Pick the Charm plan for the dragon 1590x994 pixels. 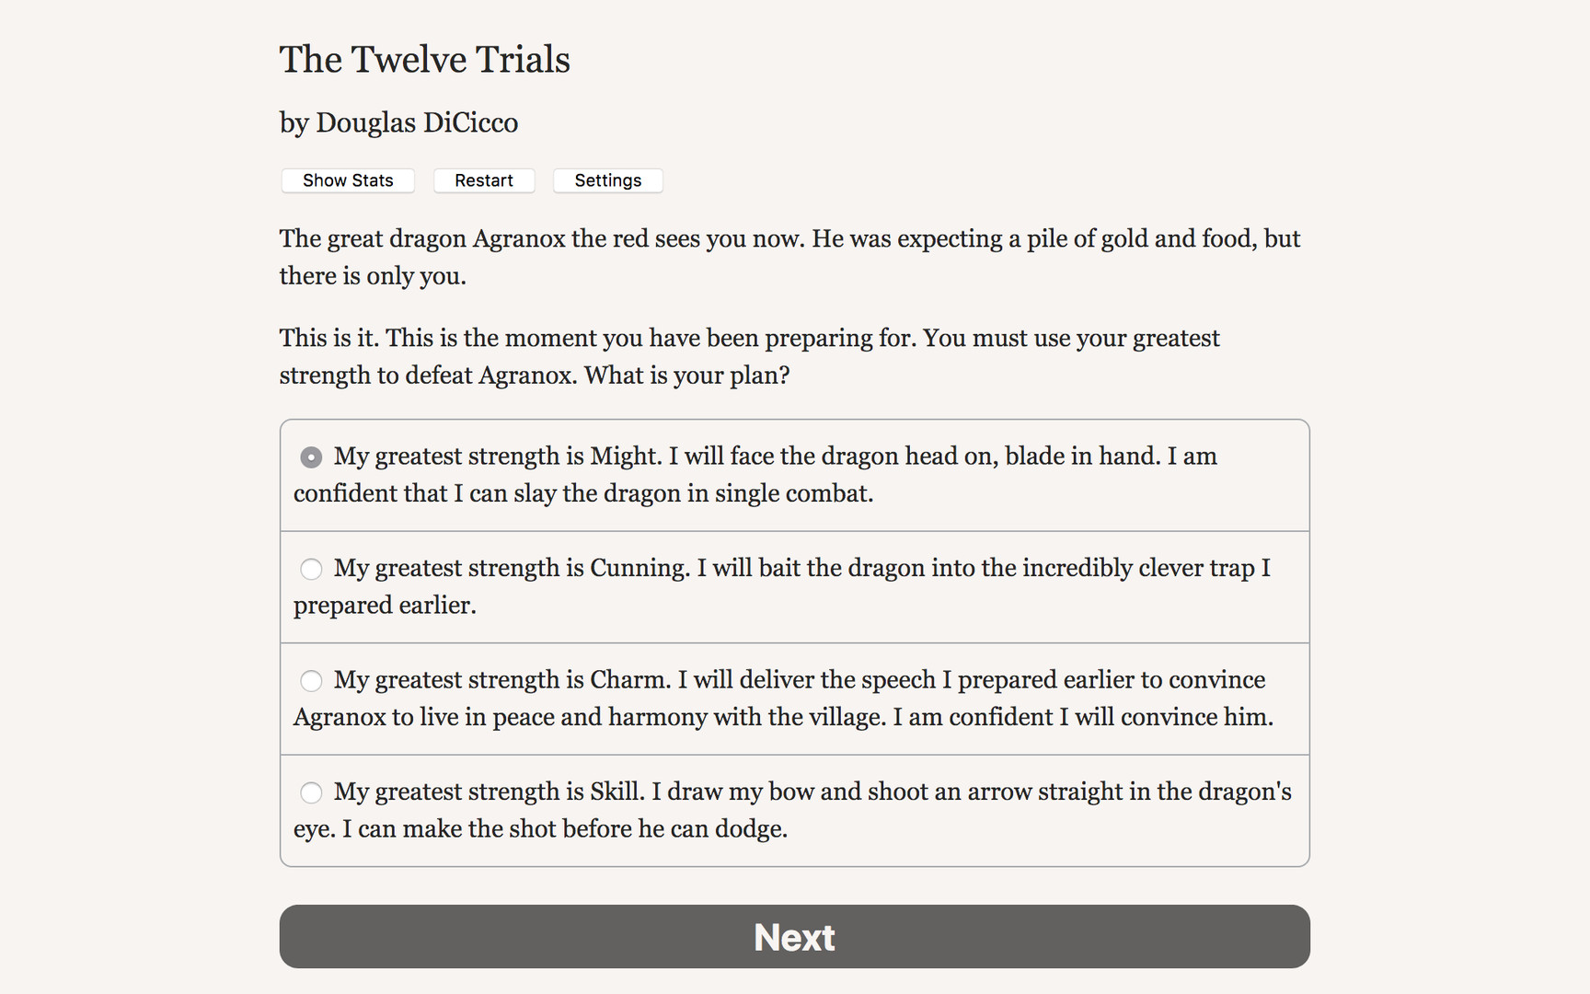[x=311, y=680]
